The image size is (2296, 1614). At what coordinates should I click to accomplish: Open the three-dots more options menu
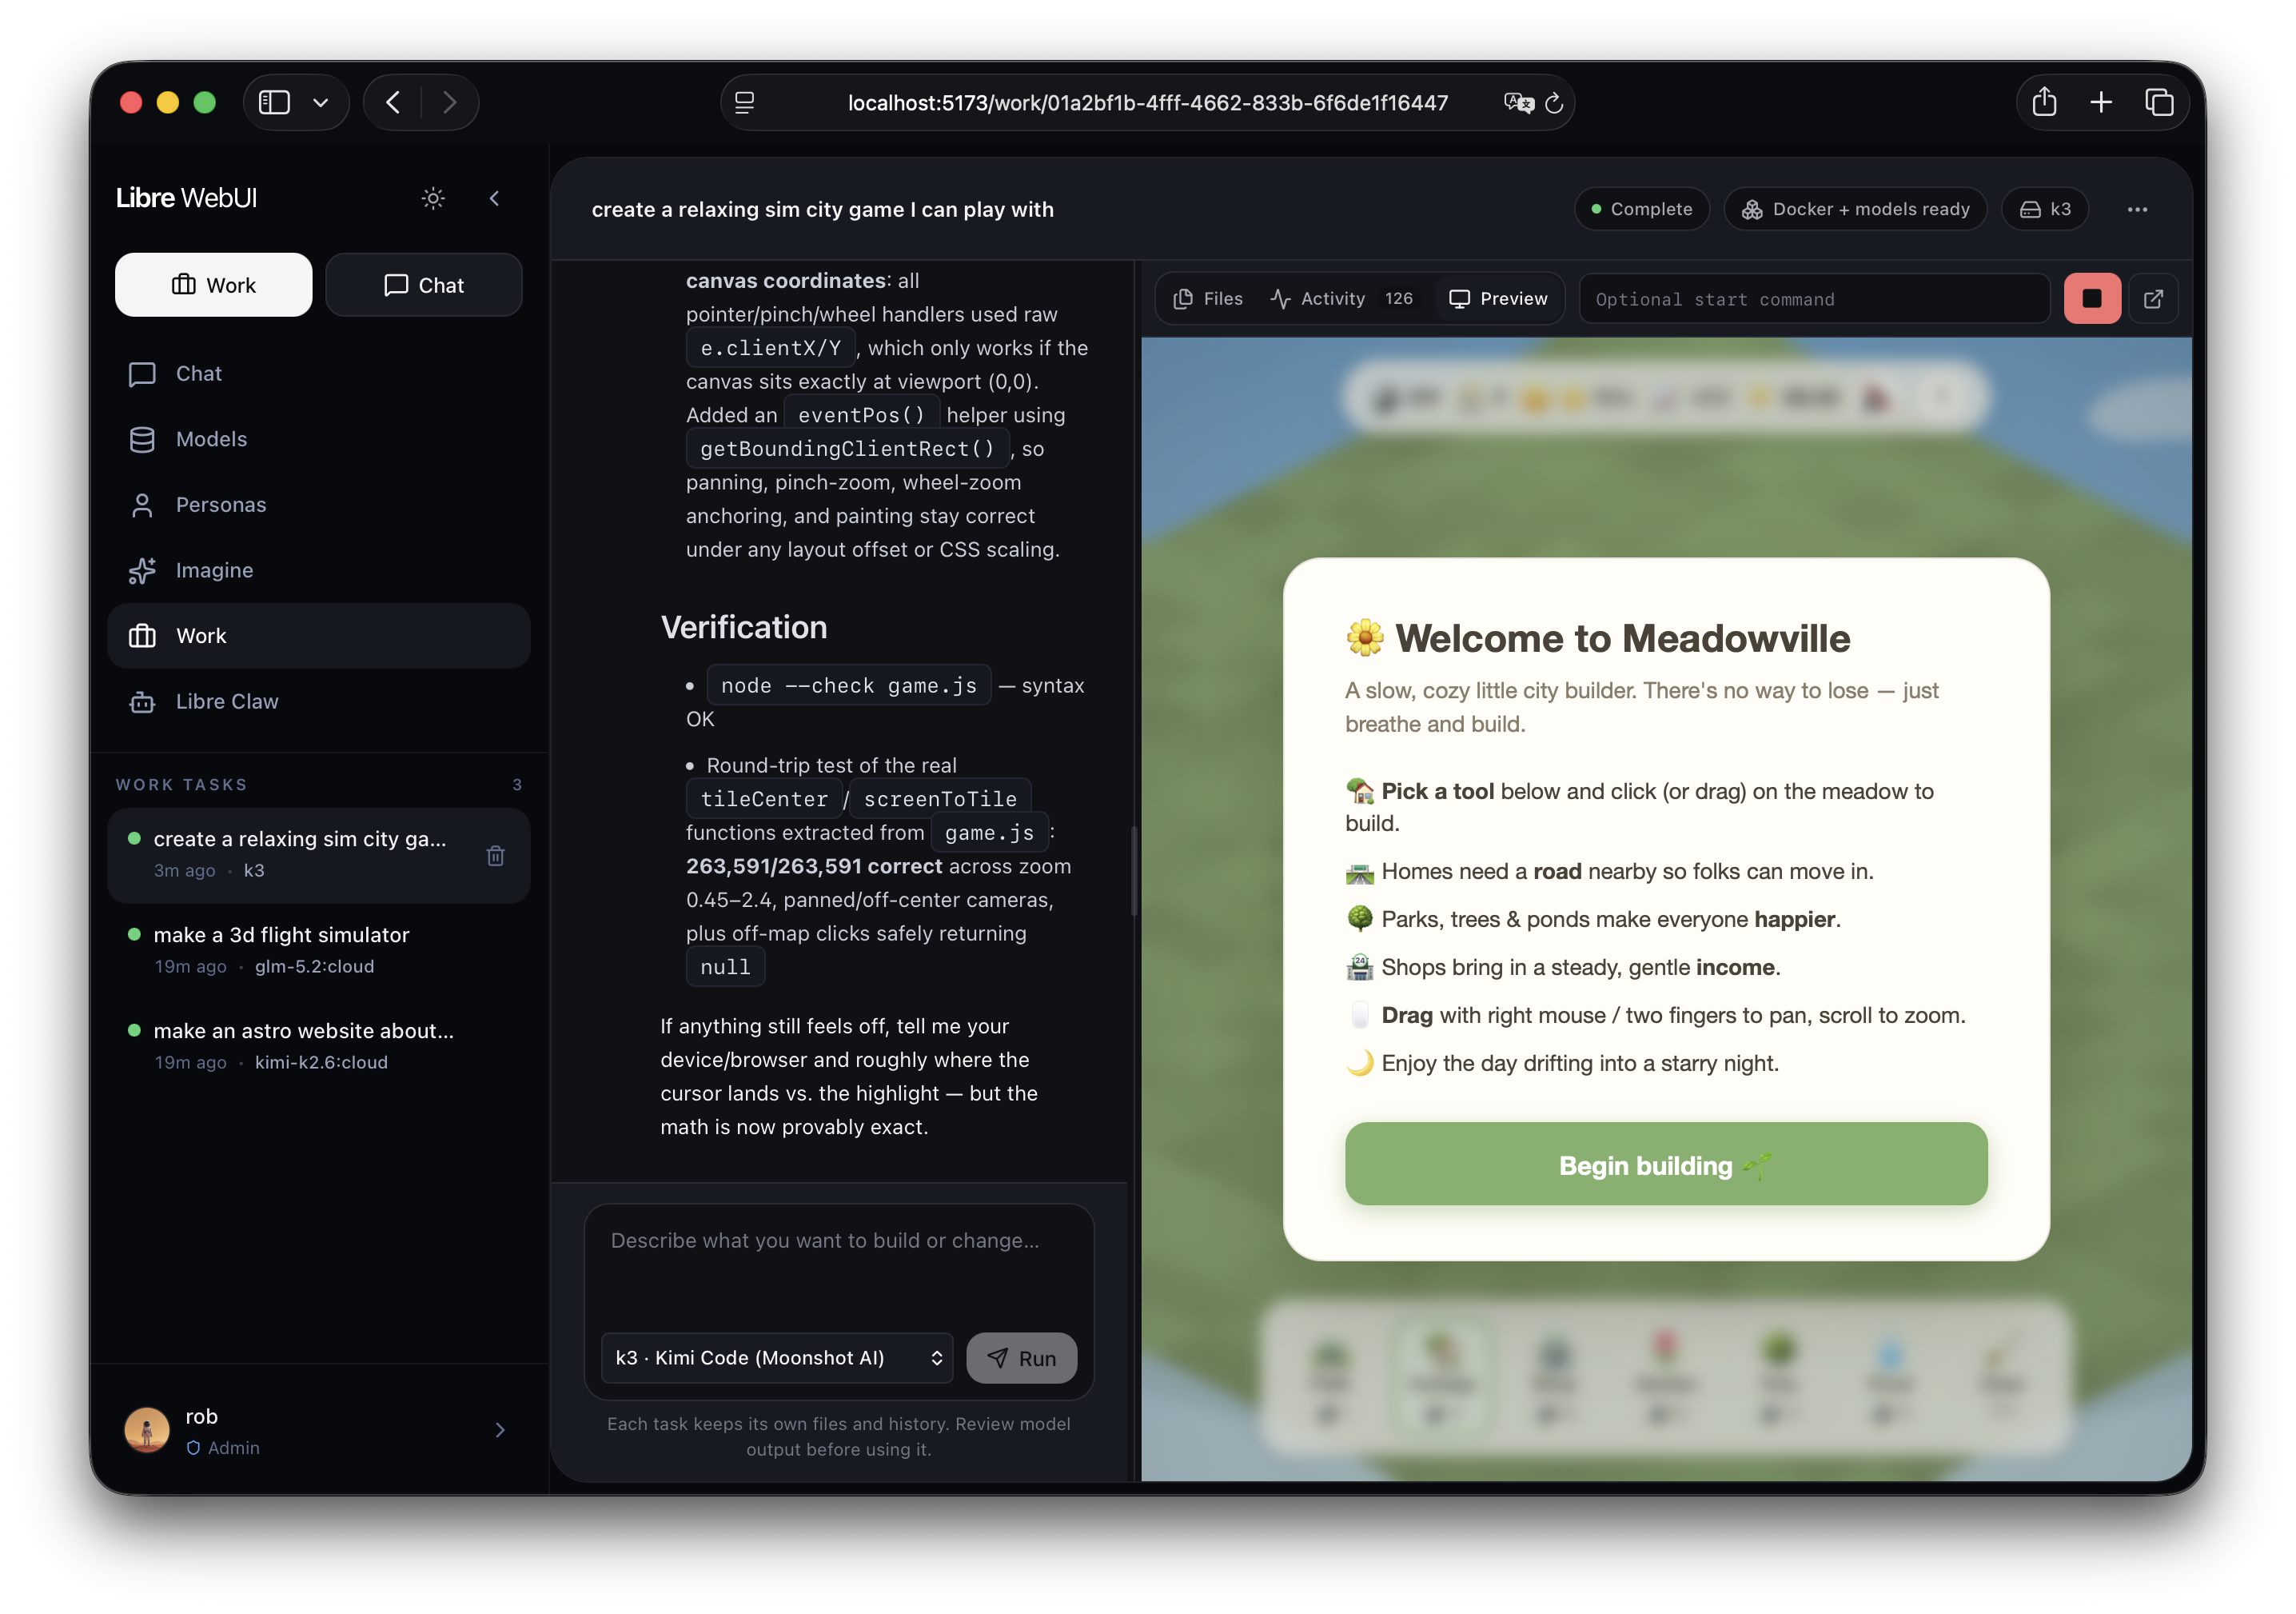click(2137, 209)
